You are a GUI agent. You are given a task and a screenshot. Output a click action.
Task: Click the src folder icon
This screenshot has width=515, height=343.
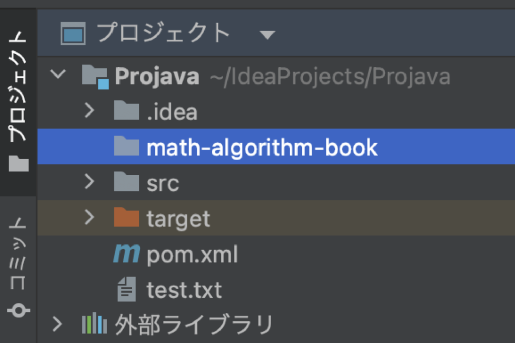[x=126, y=182]
